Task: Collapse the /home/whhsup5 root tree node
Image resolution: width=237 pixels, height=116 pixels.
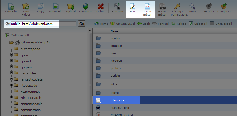Action: 7,42
